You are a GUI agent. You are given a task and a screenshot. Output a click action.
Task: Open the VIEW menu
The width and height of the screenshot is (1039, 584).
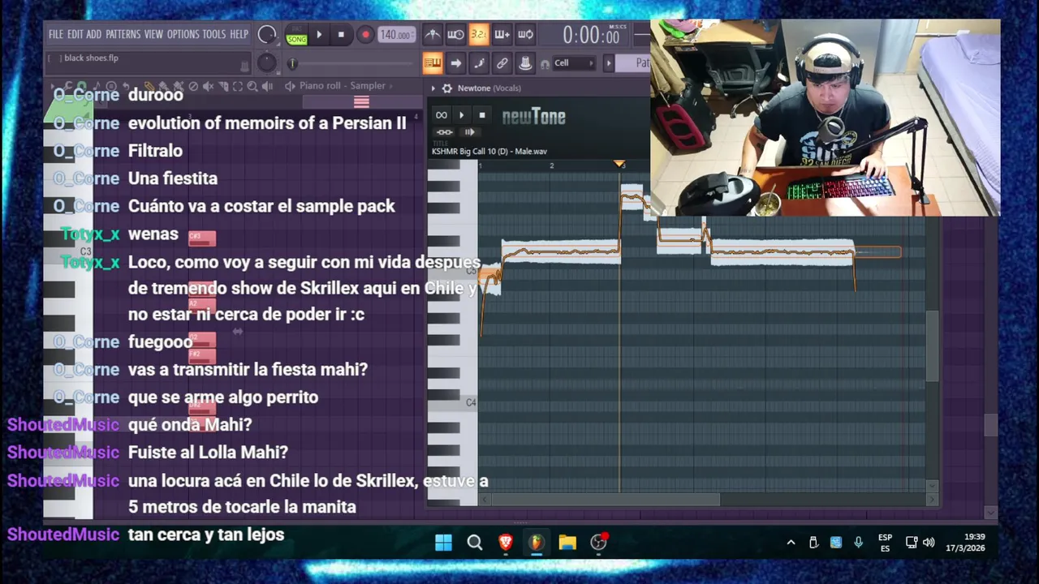pos(153,35)
